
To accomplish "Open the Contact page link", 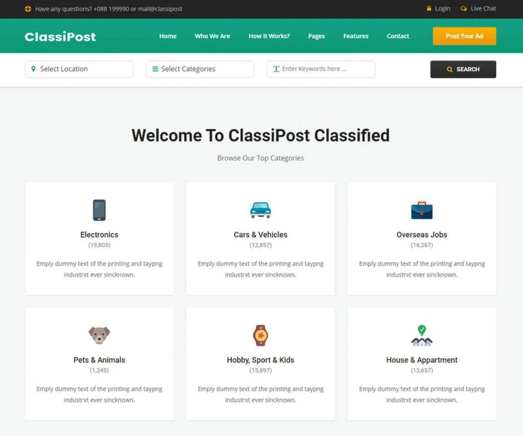I will (397, 36).
